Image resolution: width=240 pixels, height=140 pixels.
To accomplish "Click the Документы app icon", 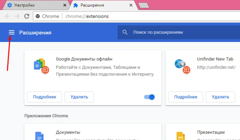I will pos(39,136).
